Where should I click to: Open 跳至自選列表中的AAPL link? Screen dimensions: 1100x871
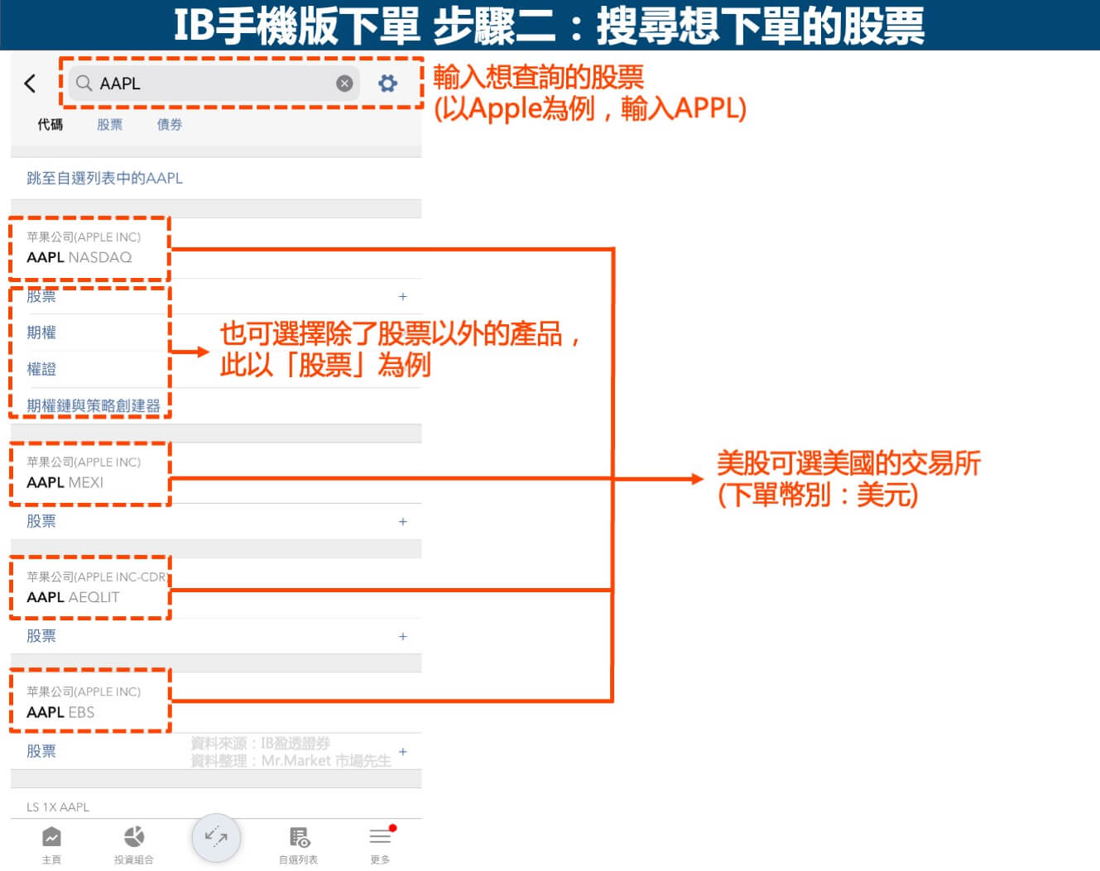coord(104,178)
